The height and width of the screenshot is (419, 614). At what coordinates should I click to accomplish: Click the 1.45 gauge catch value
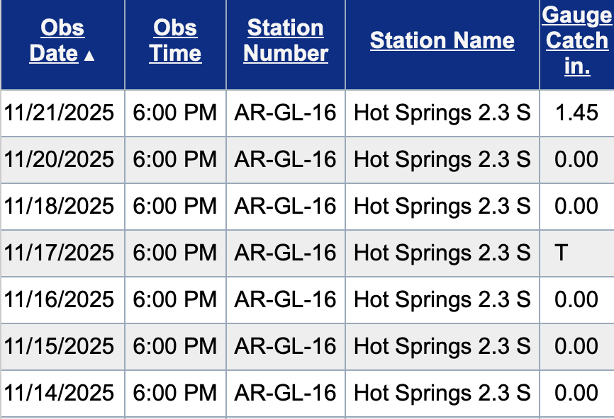(576, 113)
